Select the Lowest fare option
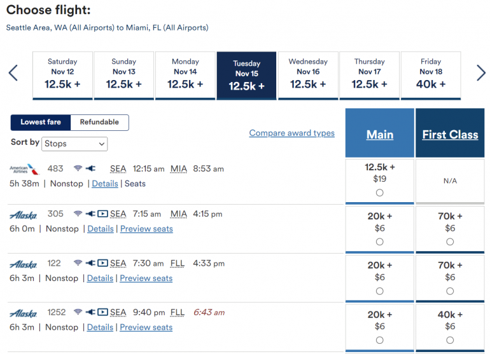Viewport: 490px width, 354px height. coord(41,122)
